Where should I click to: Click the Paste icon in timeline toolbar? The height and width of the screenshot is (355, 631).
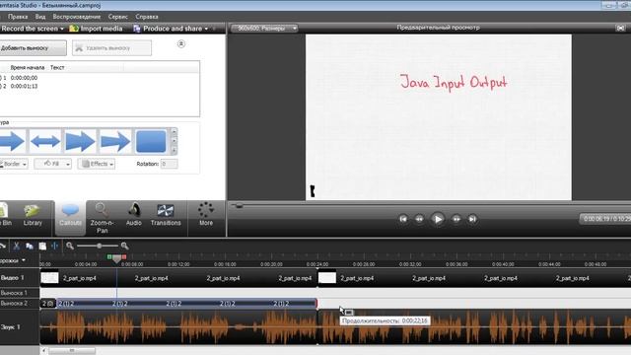42,246
